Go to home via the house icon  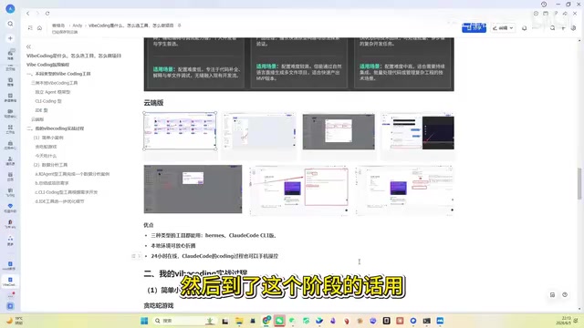(x=39, y=28)
